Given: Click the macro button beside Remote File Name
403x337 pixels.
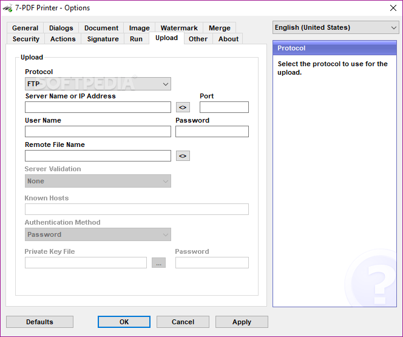Looking at the screenshot, I should (183, 156).
